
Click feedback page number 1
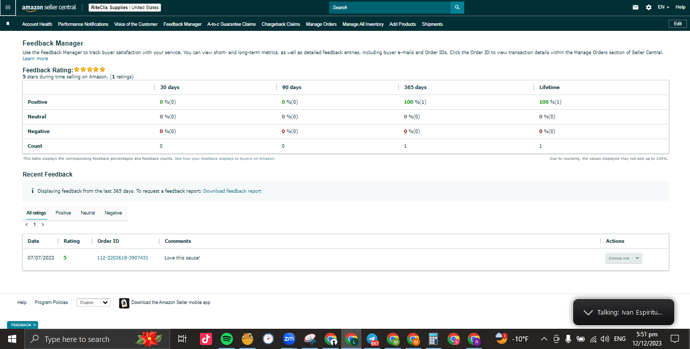tap(34, 224)
